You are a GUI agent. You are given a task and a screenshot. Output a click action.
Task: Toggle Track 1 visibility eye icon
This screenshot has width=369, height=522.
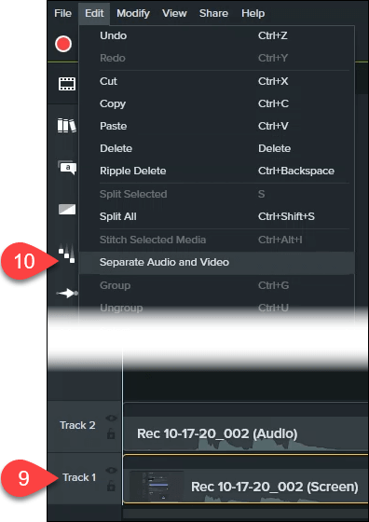click(111, 471)
